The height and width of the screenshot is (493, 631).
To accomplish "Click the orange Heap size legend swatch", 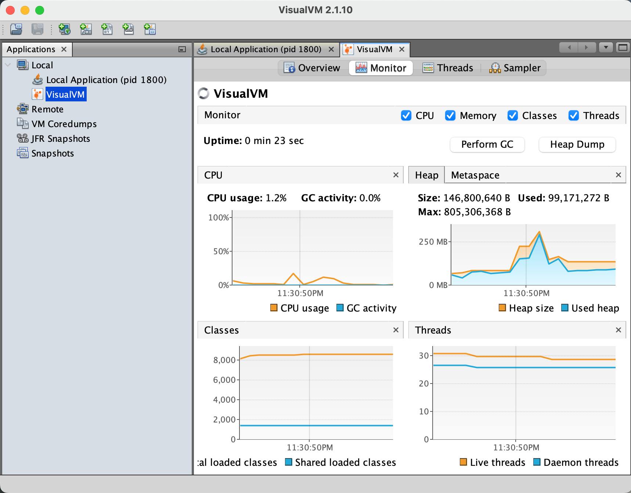I will (502, 307).
